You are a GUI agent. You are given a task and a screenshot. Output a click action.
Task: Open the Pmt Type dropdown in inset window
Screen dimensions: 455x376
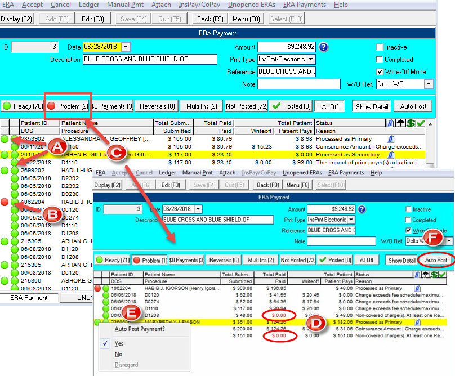click(351, 220)
